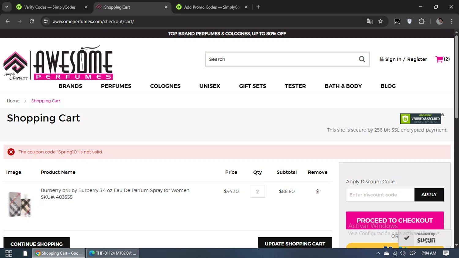This screenshot has height=258, width=459.
Task: Open the BLOG menu item
Action: (x=388, y=86)
